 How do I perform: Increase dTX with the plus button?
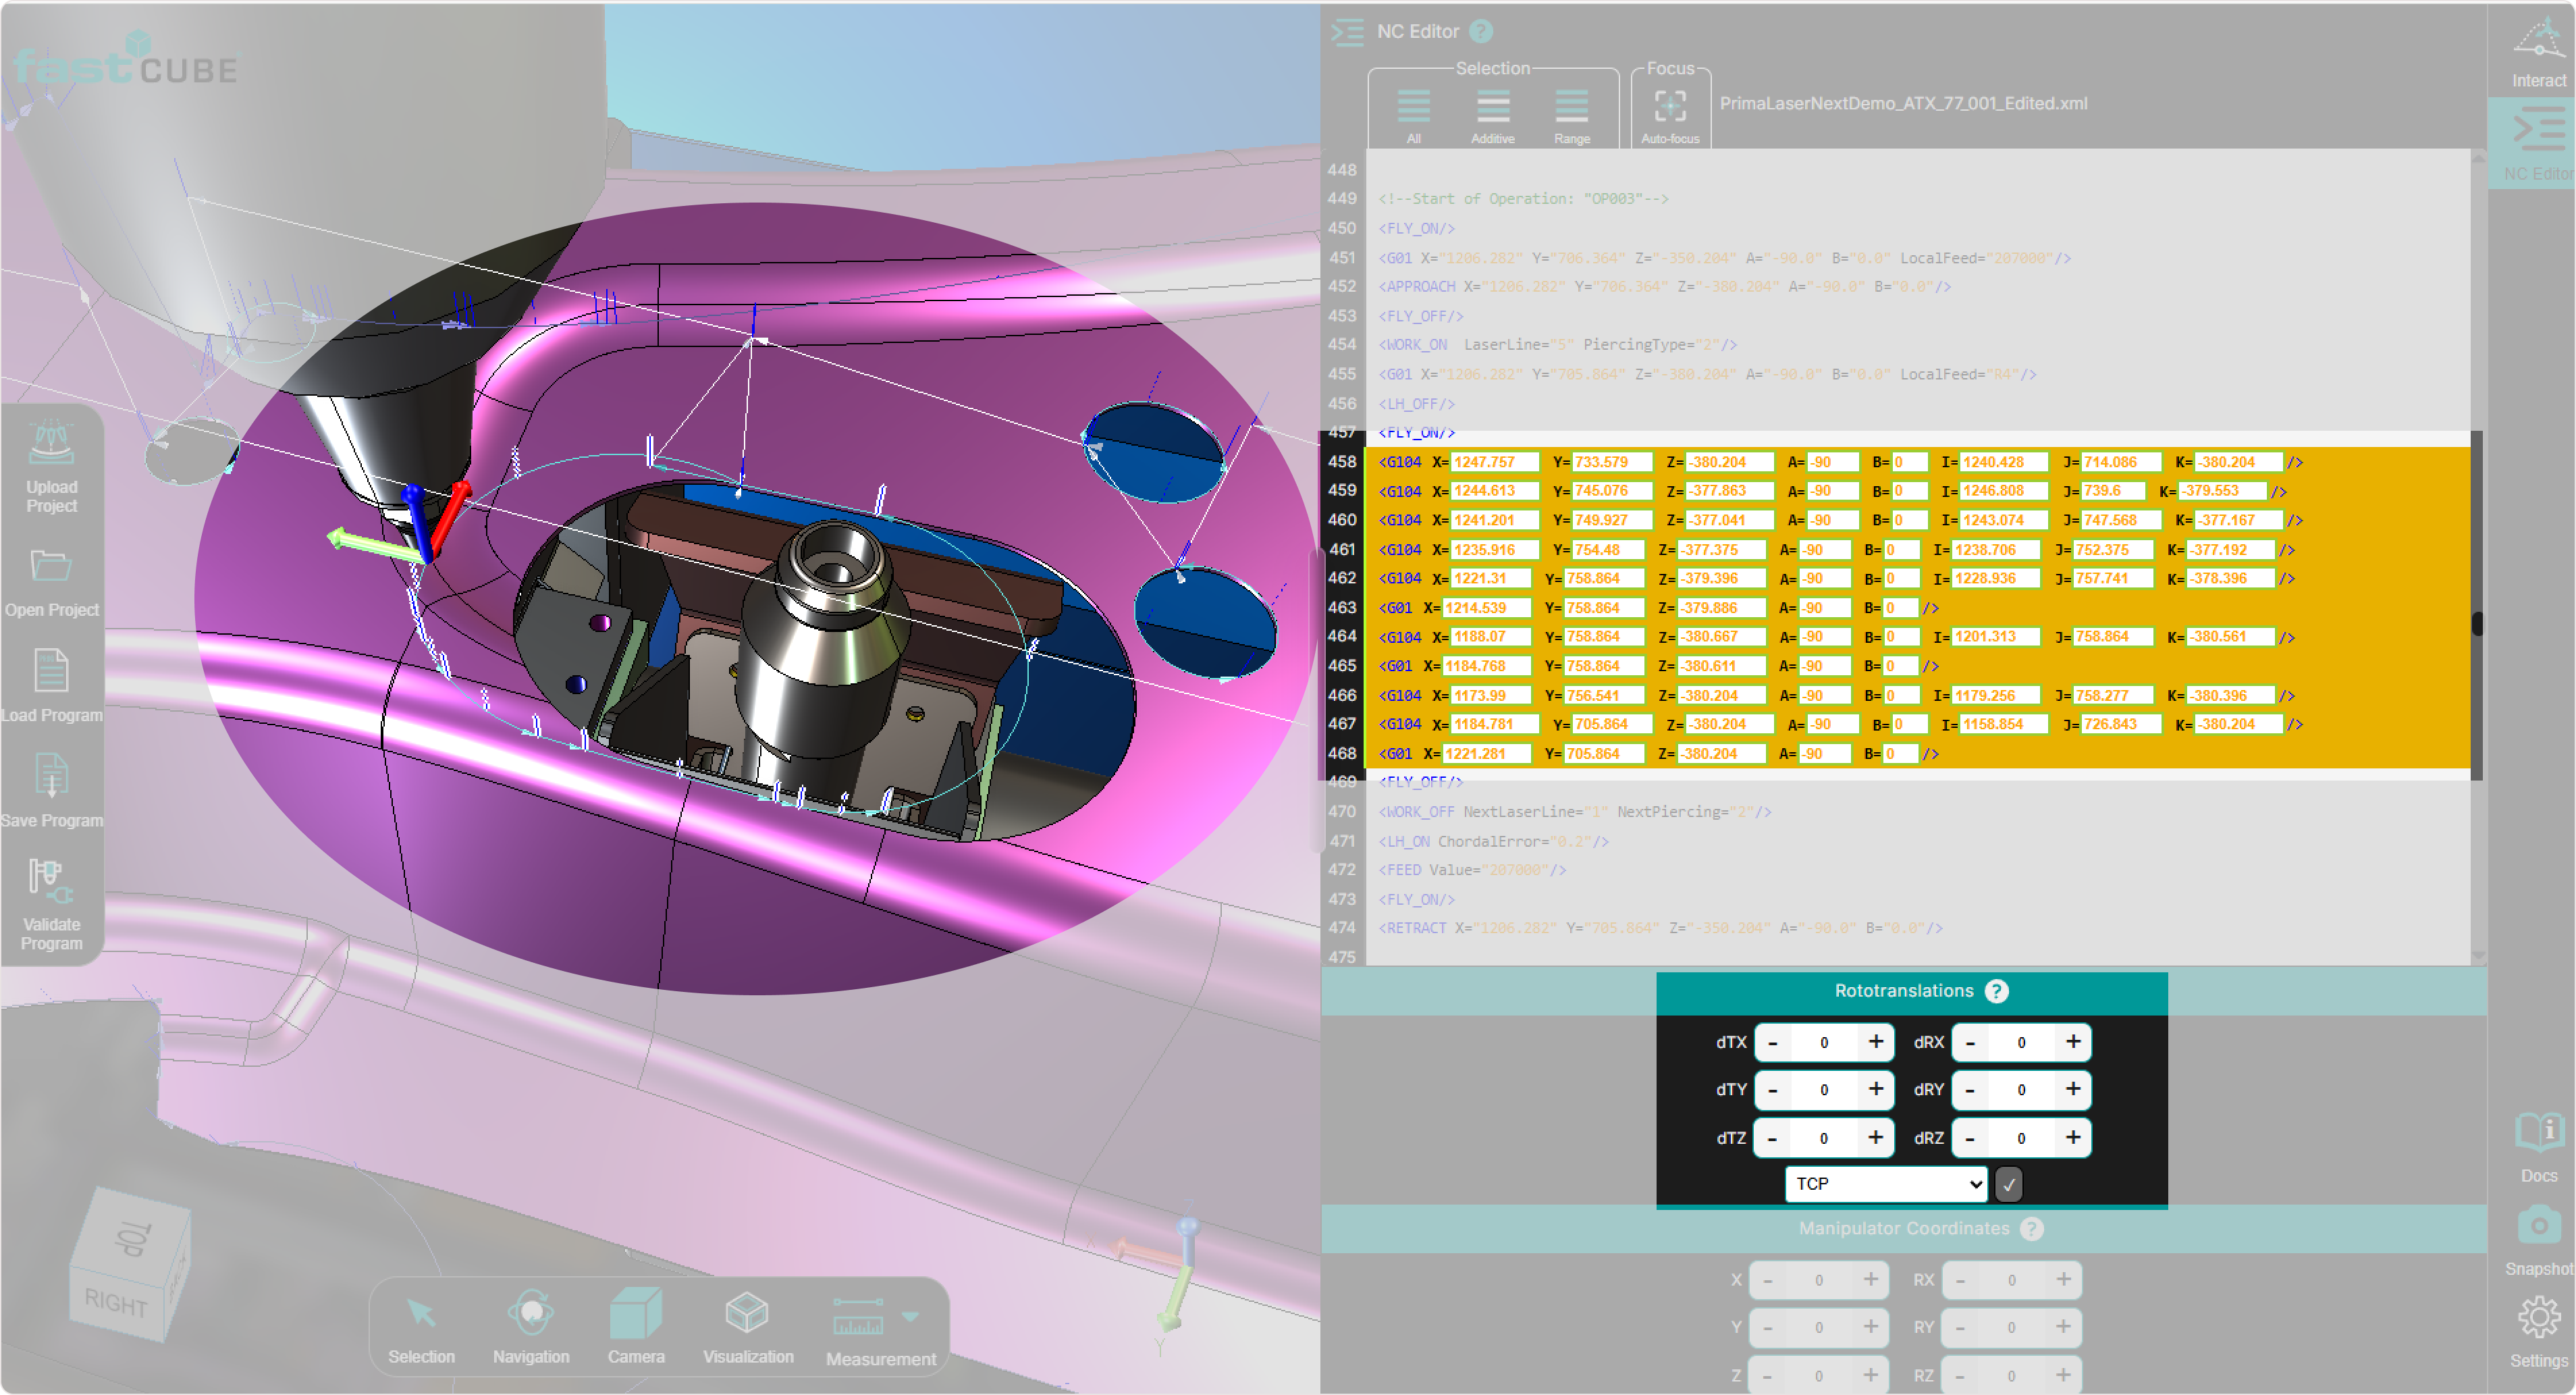click(1876, 1042)
